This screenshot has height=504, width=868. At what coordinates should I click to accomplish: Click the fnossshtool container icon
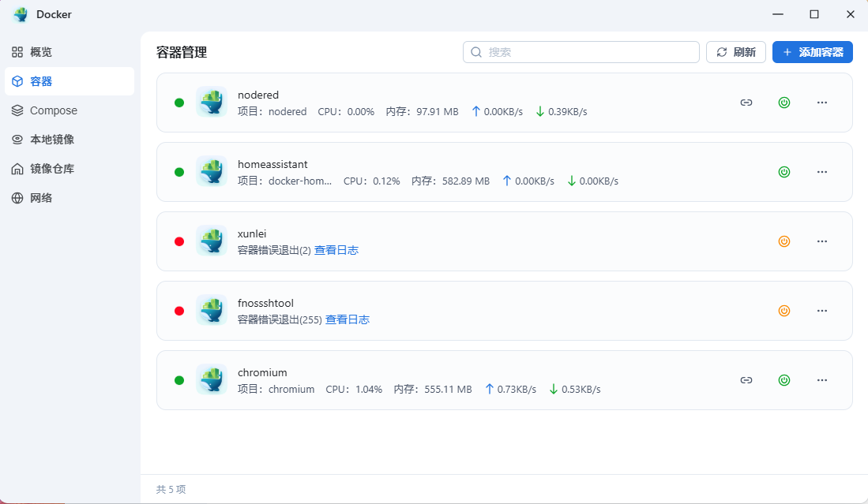tap(212, 310)
